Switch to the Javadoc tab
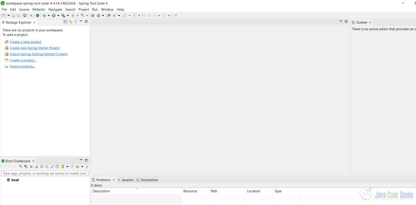416x205 pixels. [126, 180]
